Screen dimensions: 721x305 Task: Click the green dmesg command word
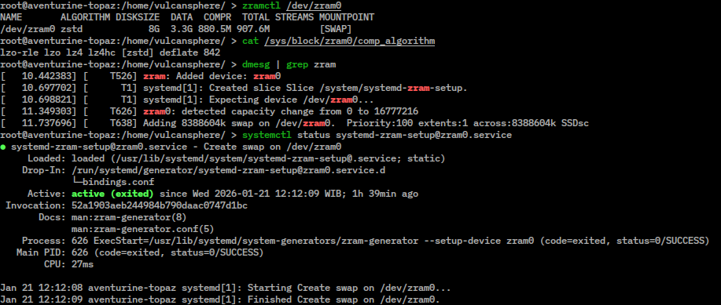click(256, 64)
